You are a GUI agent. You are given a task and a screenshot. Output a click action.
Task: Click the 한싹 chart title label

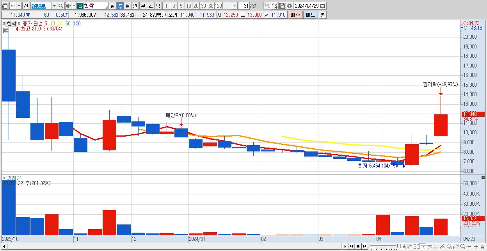pos(12,23)
